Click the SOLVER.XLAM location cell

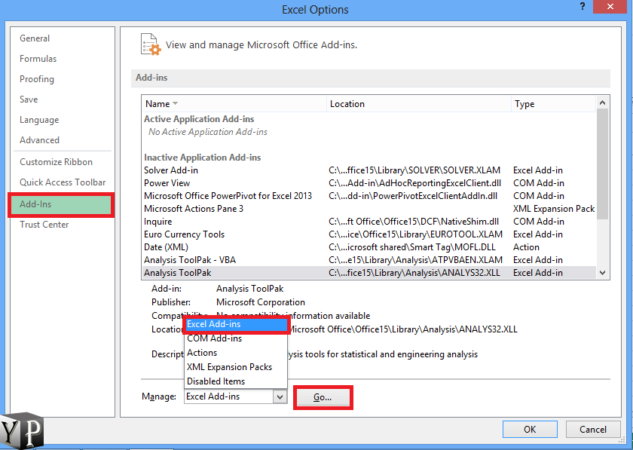414,170
